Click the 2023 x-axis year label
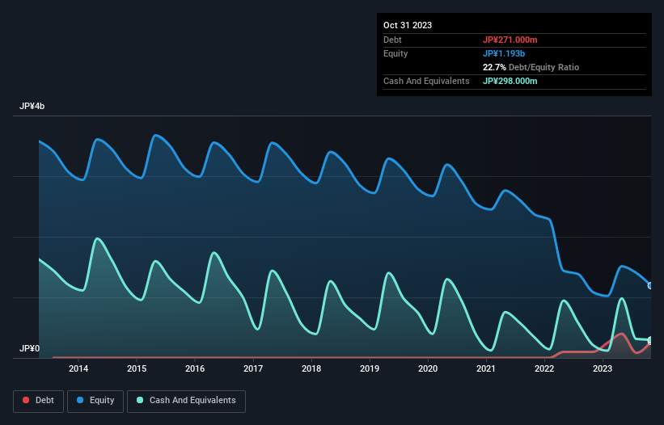664x425 pixels. point(603,368)
